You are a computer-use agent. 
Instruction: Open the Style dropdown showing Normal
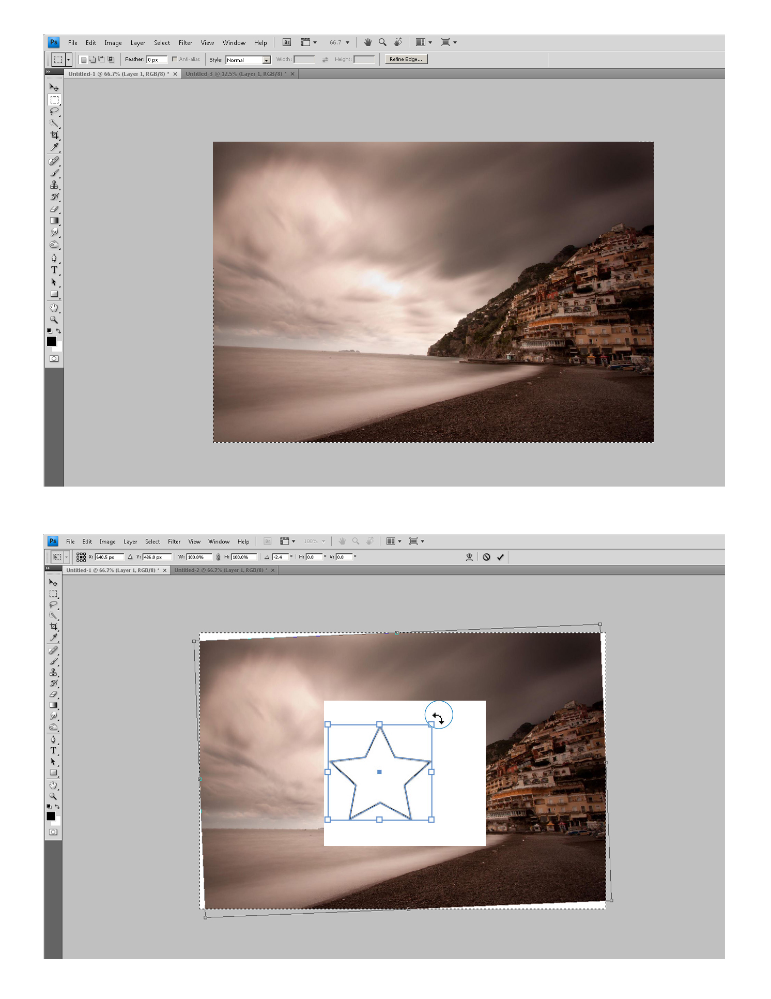(x=248, y=60)
